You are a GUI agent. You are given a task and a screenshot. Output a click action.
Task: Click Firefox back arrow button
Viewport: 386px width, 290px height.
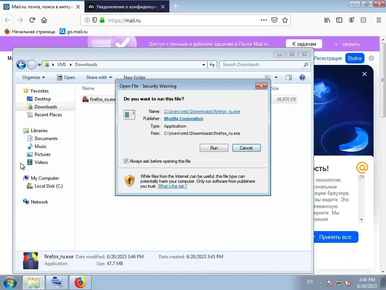[8, 20]
